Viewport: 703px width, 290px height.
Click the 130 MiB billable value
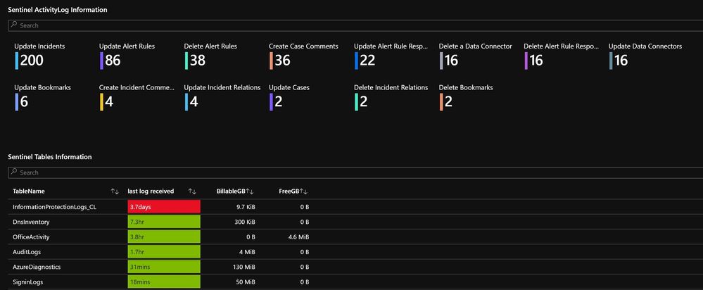245,267
